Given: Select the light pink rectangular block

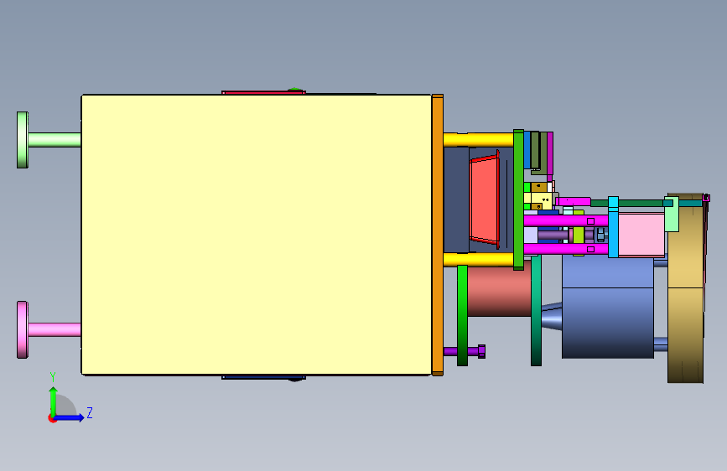Looking at the screenshot, I should 641,235.
